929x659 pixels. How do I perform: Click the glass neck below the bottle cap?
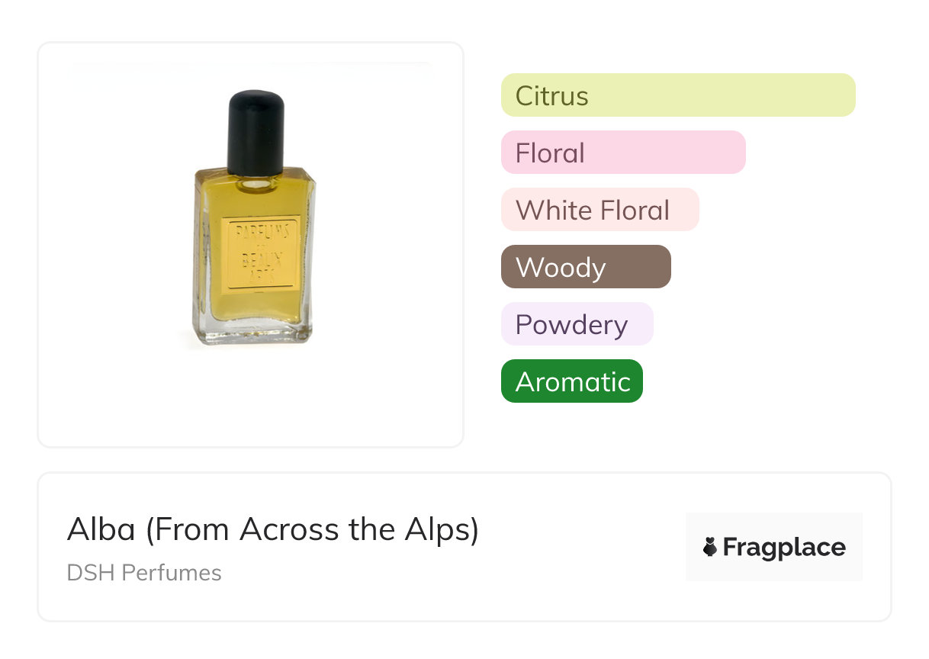[256, 182]
